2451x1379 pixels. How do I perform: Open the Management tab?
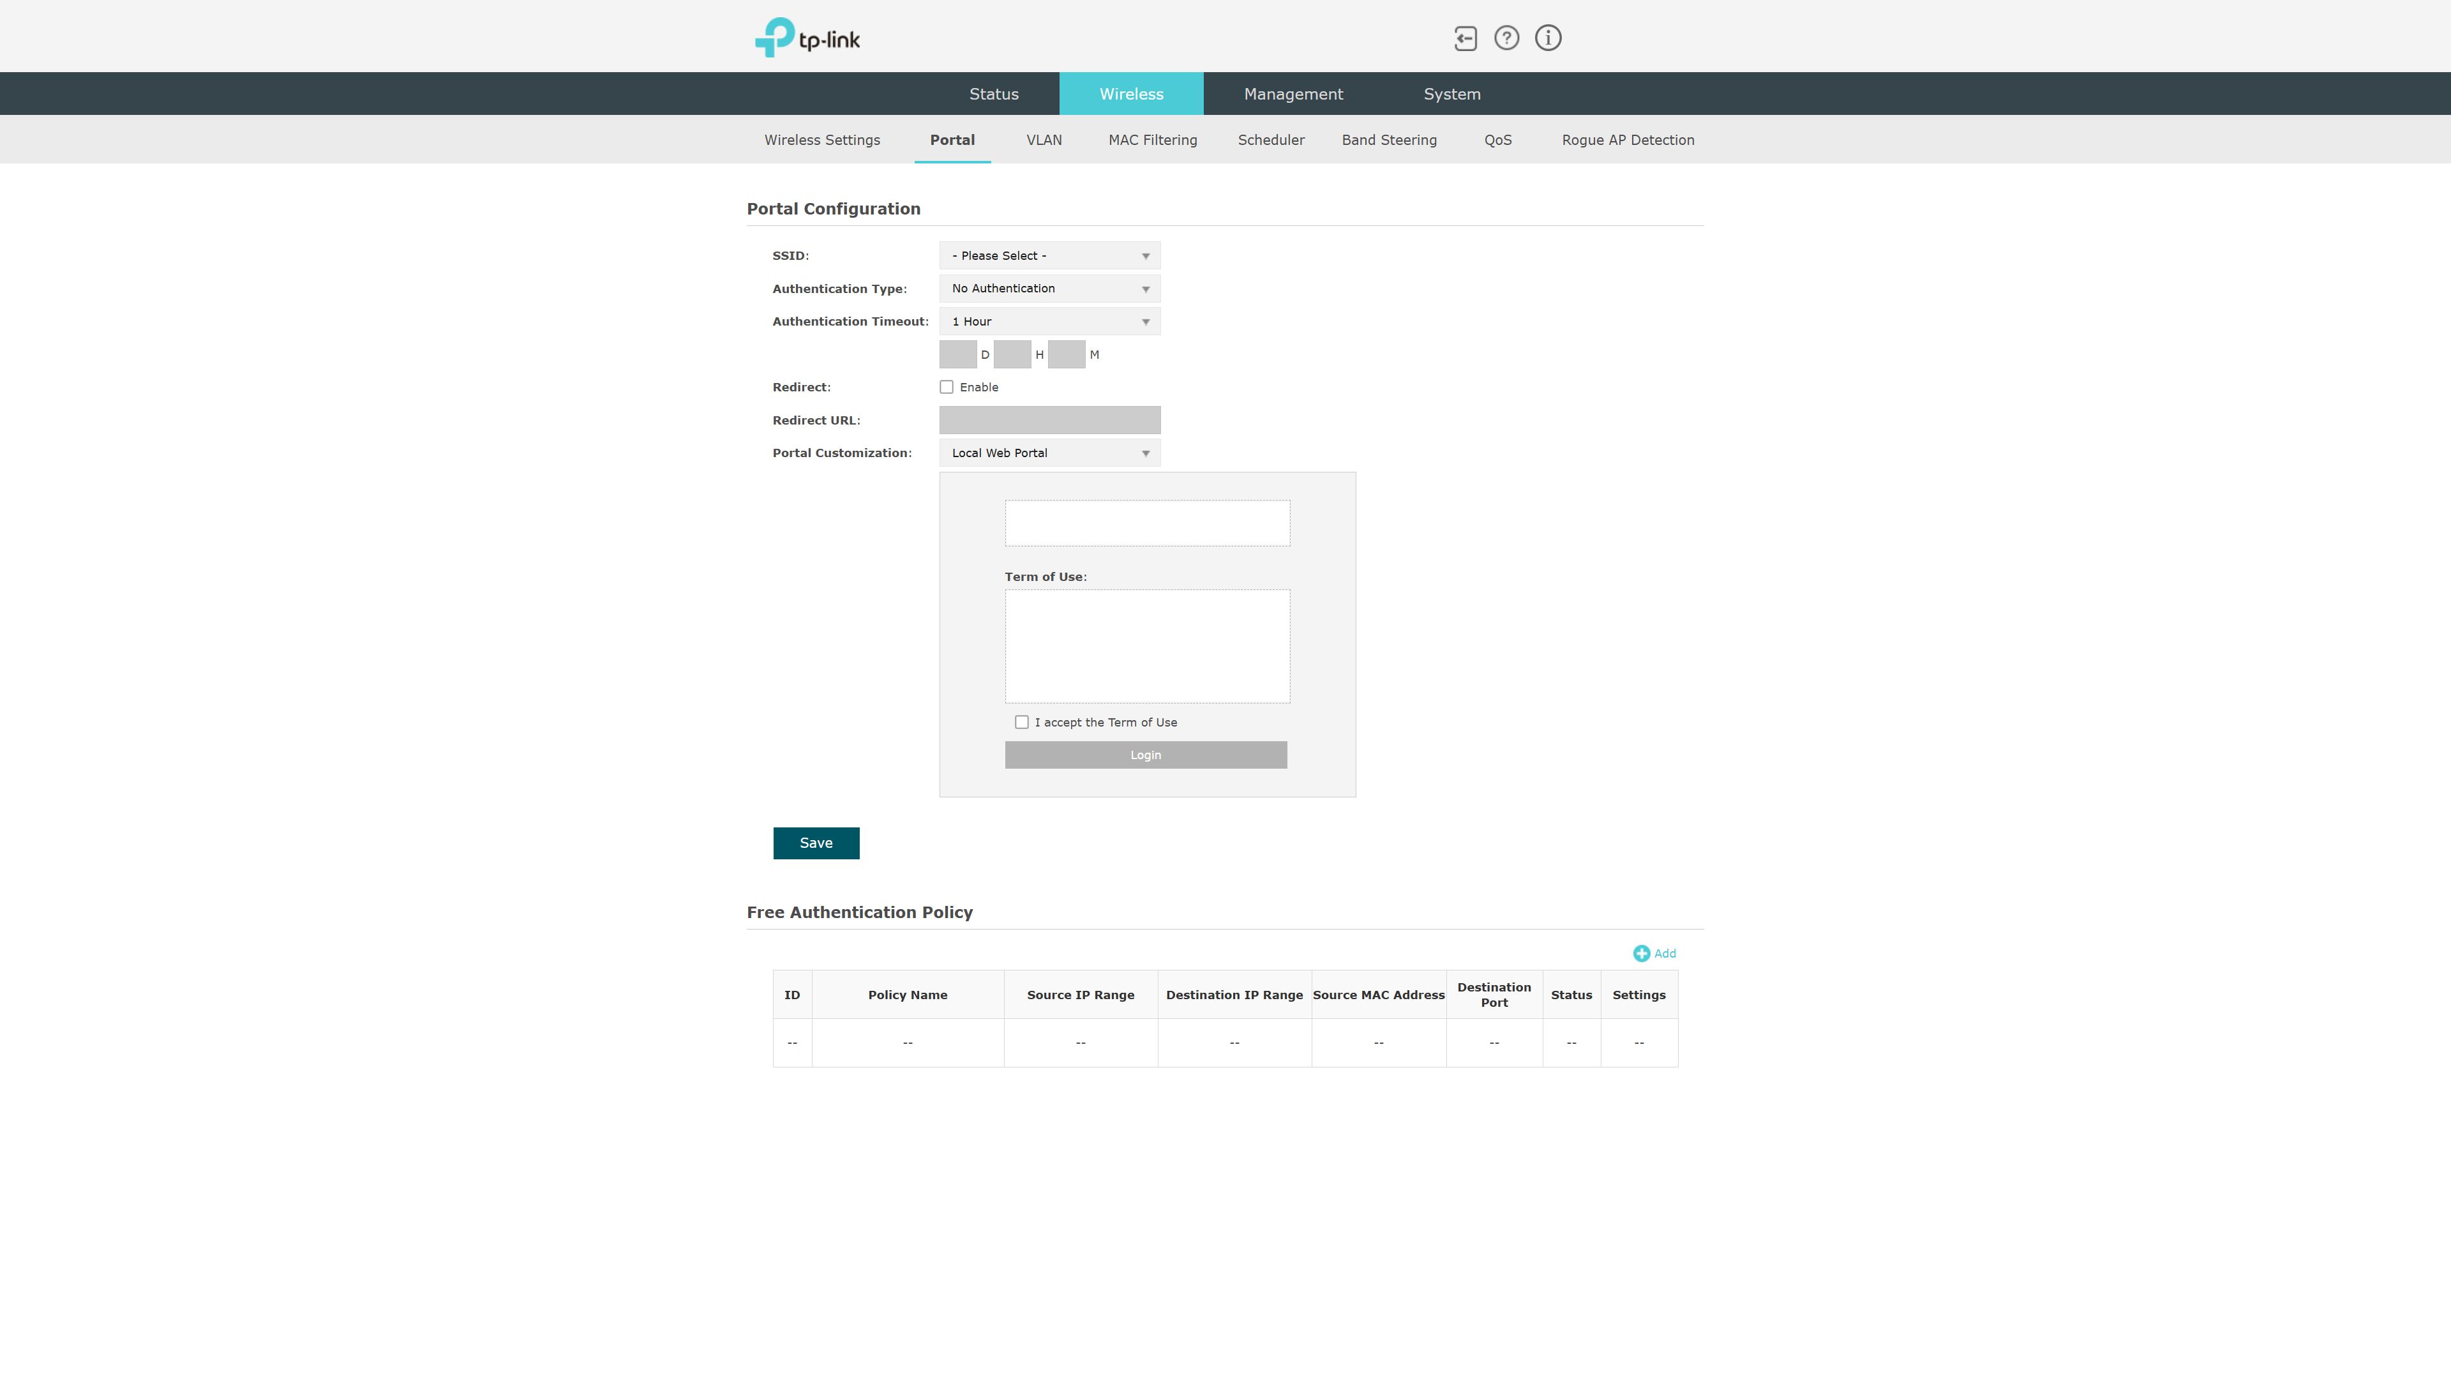[1293, 94]
